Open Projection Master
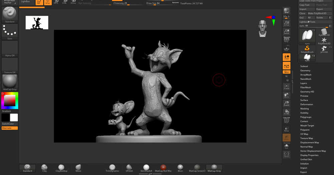This screenshot has height=175, width=334. pyautogui.click(x=10, y=2)
